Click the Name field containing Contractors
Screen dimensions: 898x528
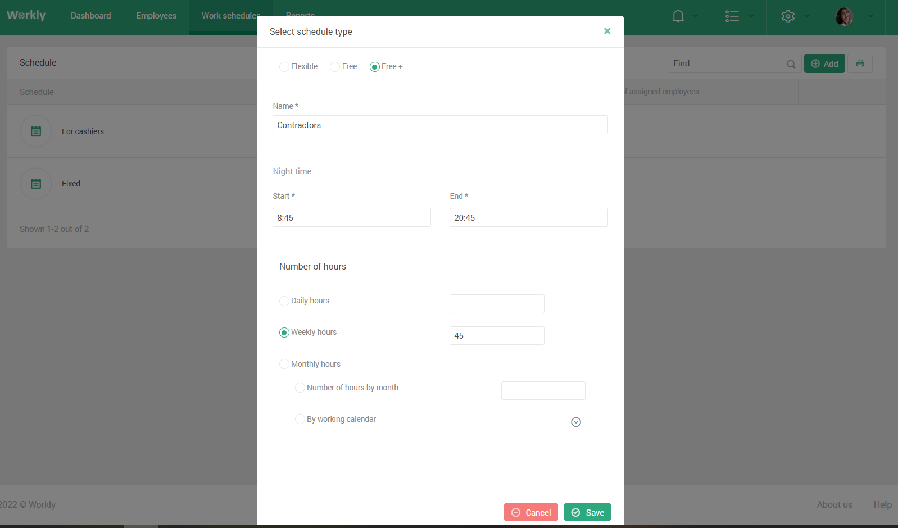tap(440, 125)
